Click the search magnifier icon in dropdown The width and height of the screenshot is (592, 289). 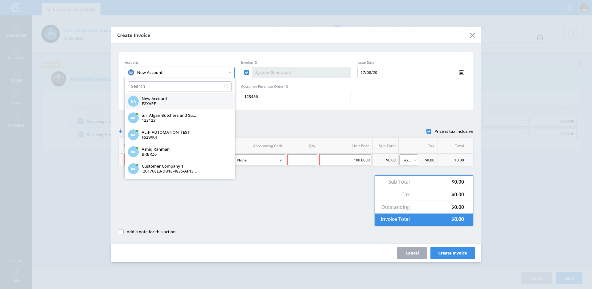(226, 86)
